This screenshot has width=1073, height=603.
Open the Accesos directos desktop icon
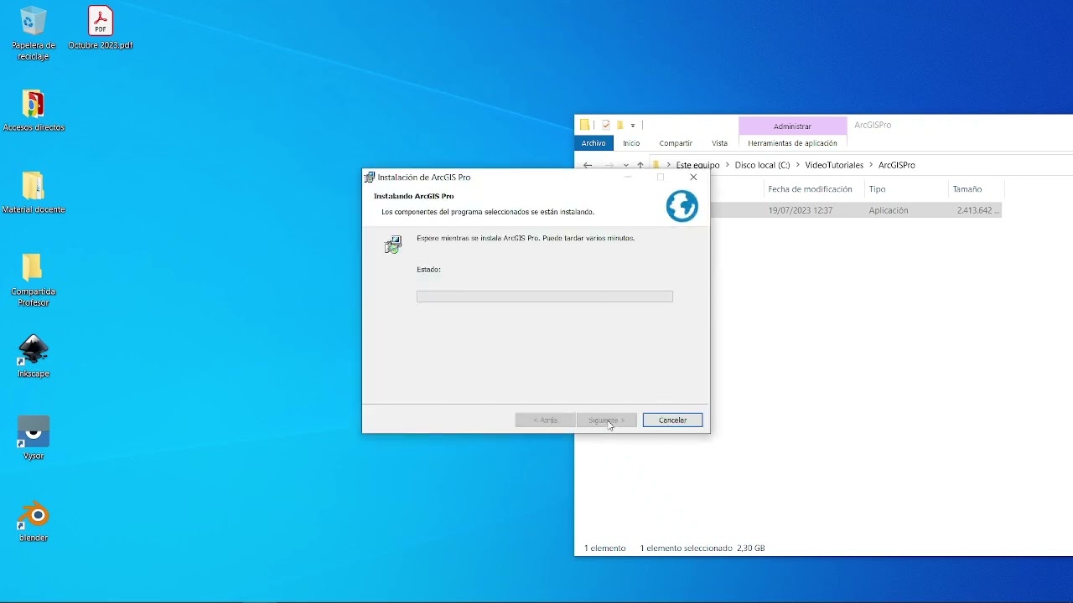tap(34, 111)
